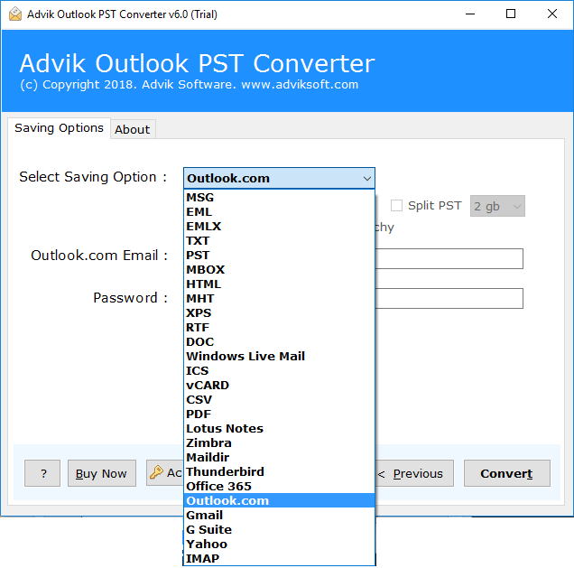The height and width of the screenshot is (568, 574).
Task: Choose Office 365 from the list
Action: [279, 487]
